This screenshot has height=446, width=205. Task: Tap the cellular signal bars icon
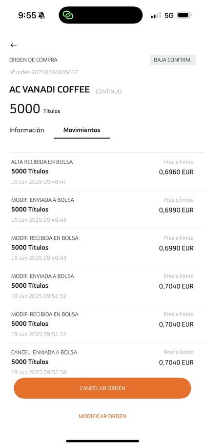tap(156, 15)
